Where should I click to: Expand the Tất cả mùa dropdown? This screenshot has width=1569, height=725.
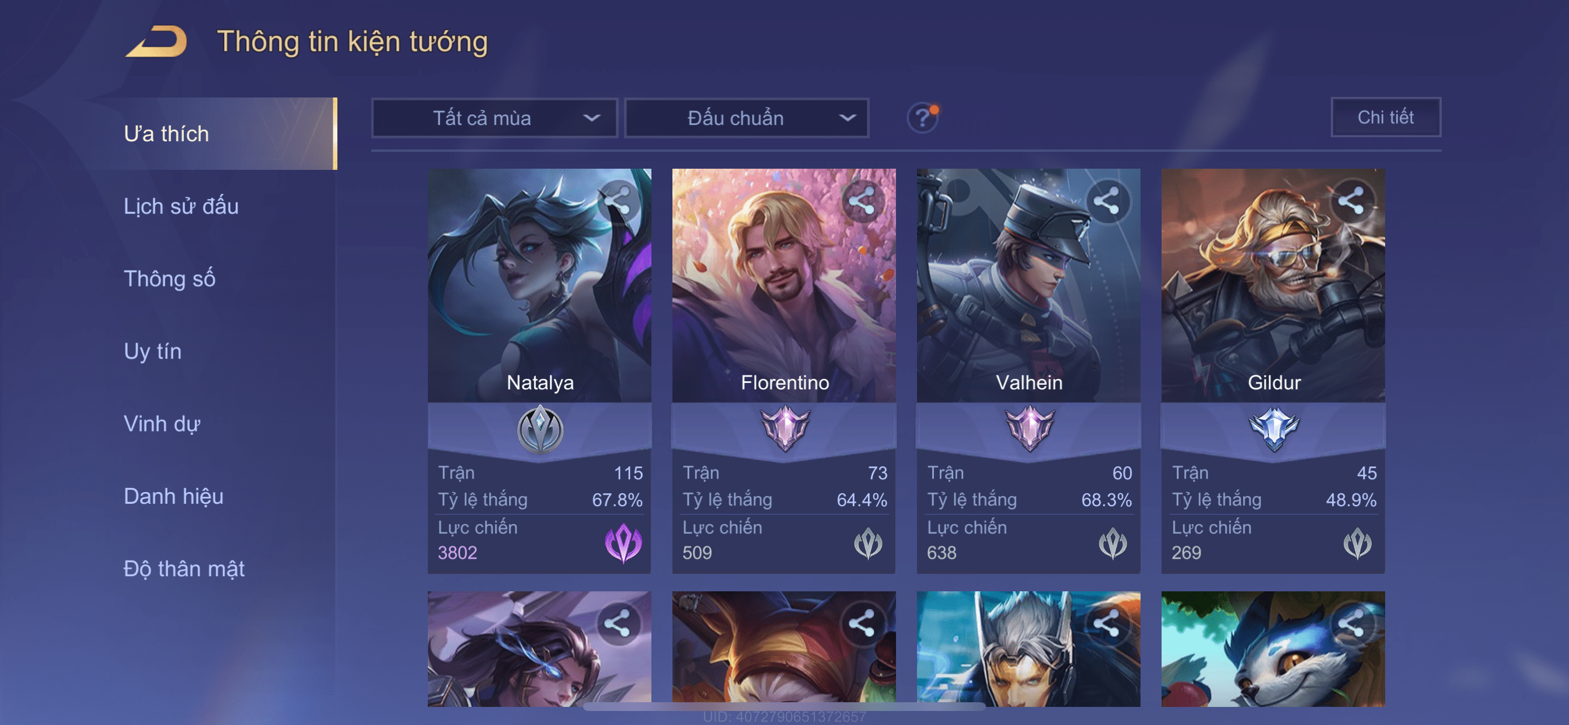point(494,117)
